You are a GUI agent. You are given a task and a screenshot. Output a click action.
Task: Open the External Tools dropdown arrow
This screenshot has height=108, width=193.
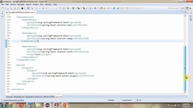(87, 8)
